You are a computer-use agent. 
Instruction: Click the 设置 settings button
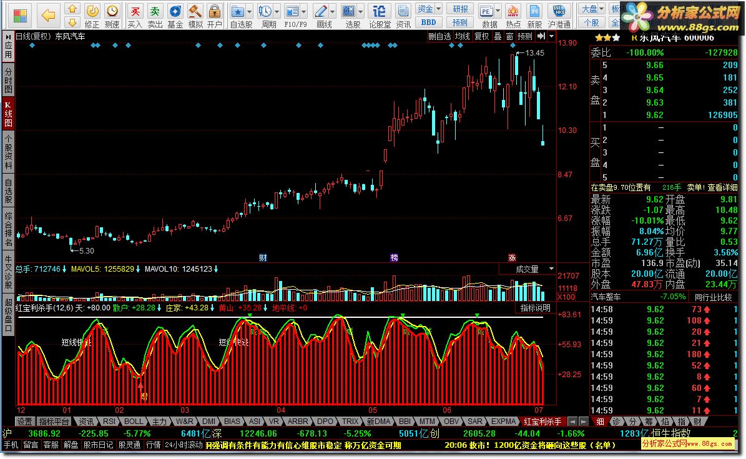25,422
